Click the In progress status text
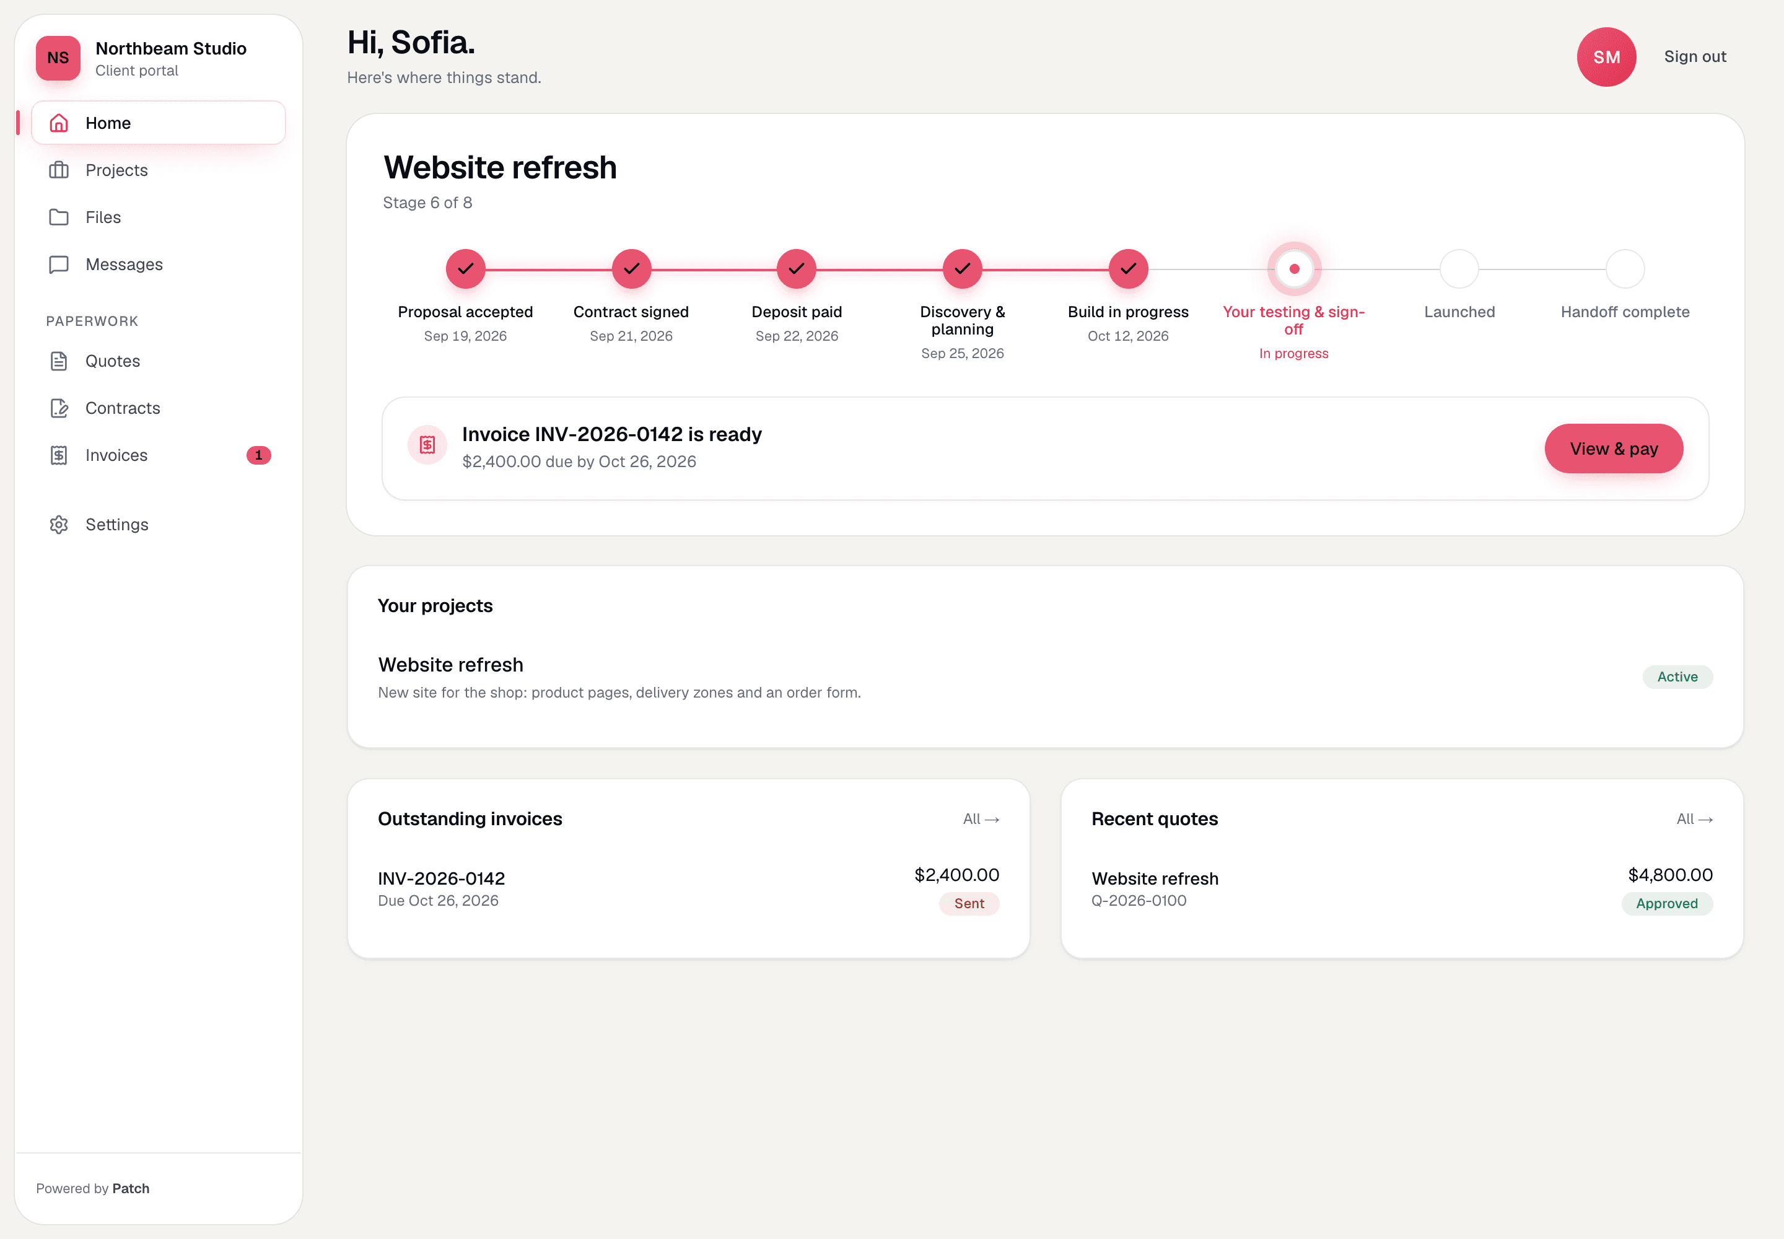Viewport: 1784px width, 1239px height. coord(1293,354)
